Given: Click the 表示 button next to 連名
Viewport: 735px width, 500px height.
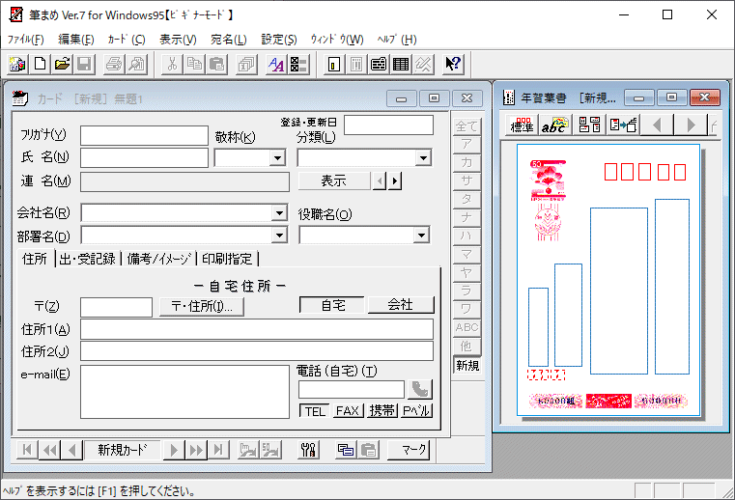Looking at the screenshot, I should click(334, 181).
